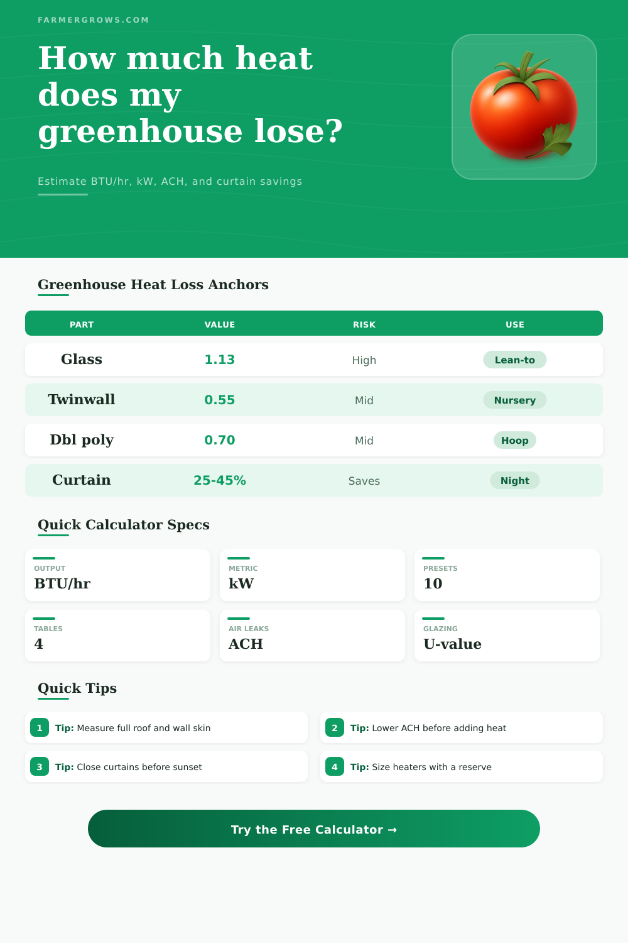628x943 pixels.
Task: Open the AIR LEAKS ACH spec card
Action: (x=312, y=636)
